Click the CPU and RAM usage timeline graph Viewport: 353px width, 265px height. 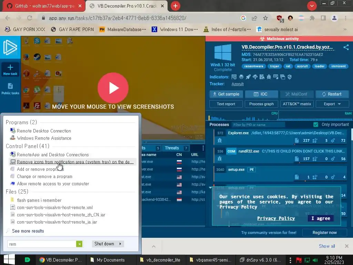point(280,116)
